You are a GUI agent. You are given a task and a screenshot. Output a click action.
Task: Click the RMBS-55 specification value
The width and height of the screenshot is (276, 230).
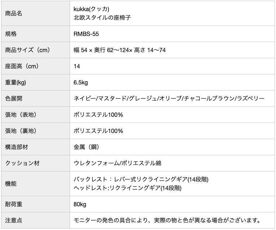86,34
